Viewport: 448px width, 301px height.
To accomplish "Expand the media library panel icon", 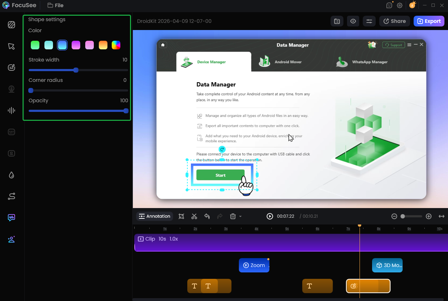I will pos(337,21).
